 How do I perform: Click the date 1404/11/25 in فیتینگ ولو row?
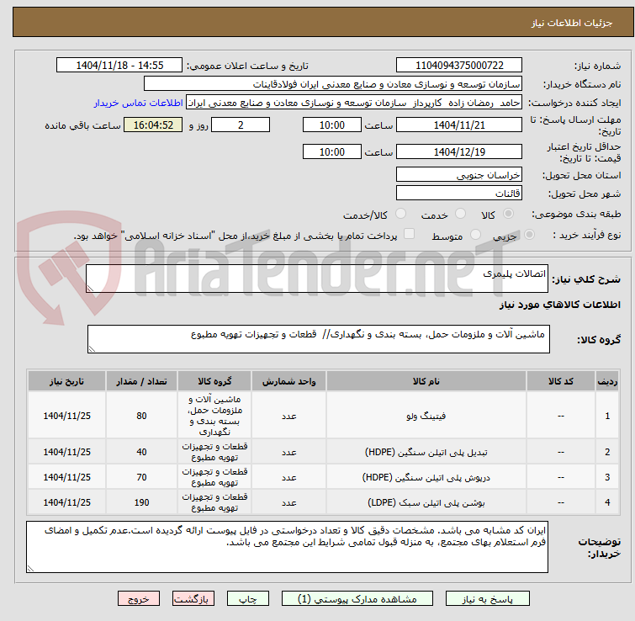(x=66, y=416)
